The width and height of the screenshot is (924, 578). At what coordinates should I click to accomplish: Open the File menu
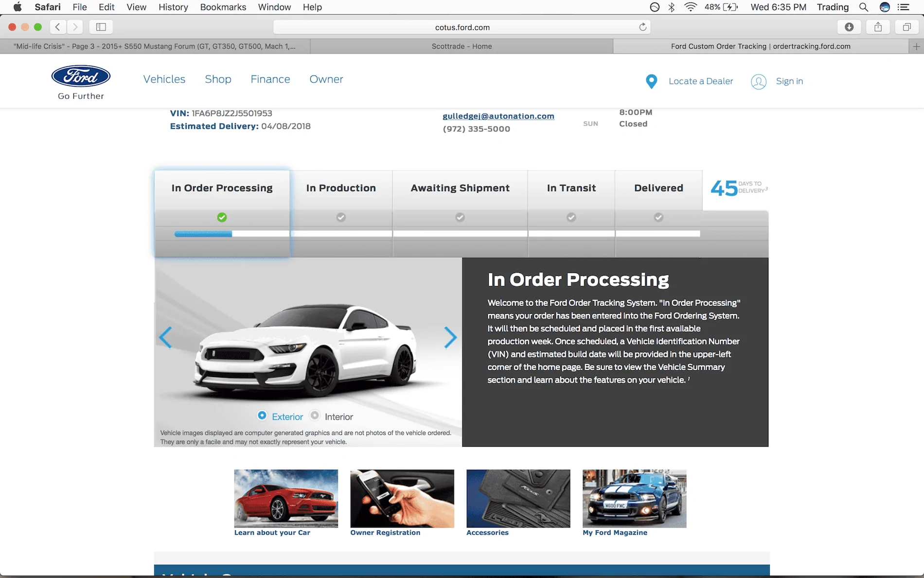click(80, 7)
